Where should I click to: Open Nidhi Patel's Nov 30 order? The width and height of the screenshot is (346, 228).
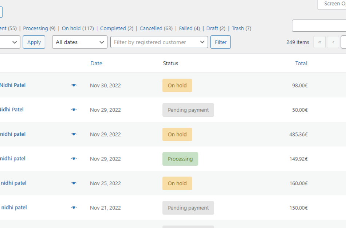pyautogui.click(x=13, y=85)
